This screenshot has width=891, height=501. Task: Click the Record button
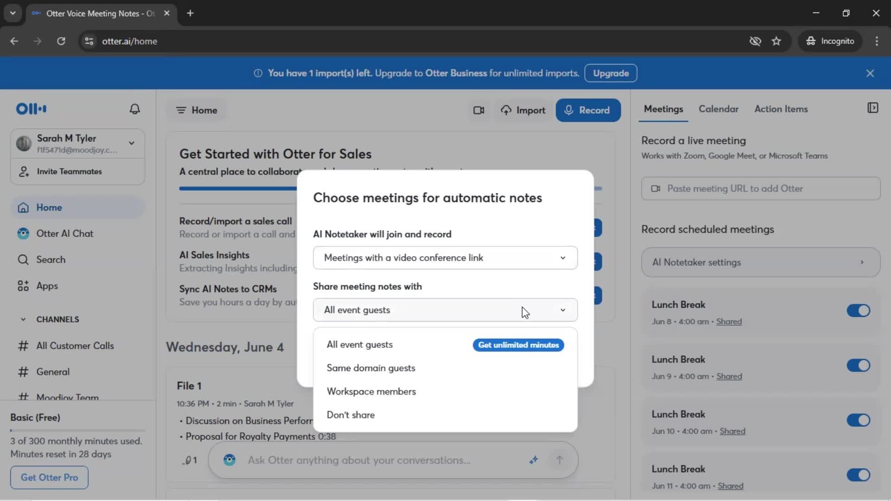(x=588, y=110)
